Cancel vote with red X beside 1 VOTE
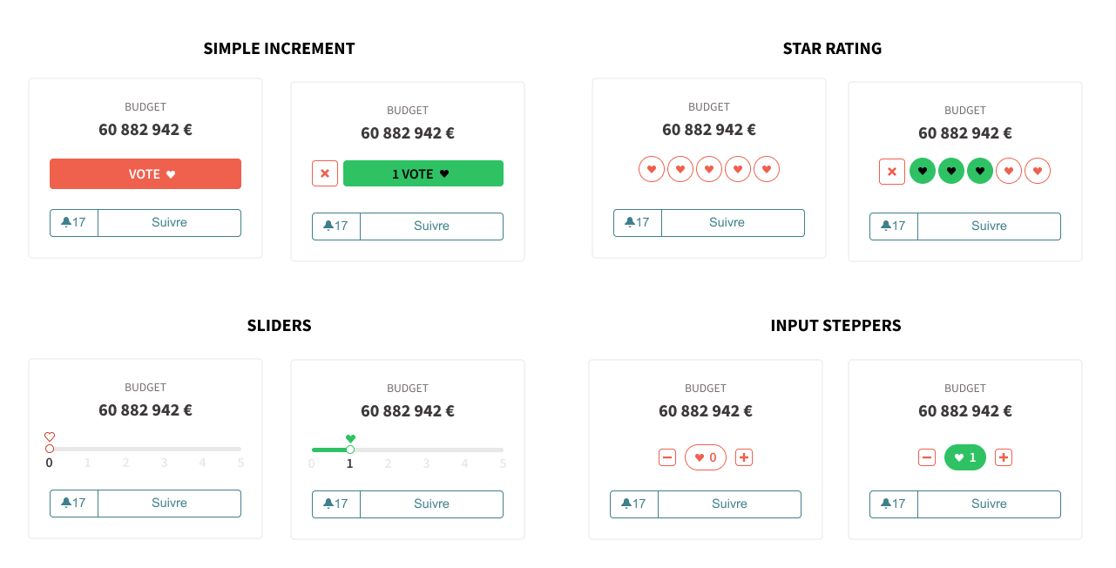The height and width of the screenshot is (568, 1116). [x=325, y=173]
